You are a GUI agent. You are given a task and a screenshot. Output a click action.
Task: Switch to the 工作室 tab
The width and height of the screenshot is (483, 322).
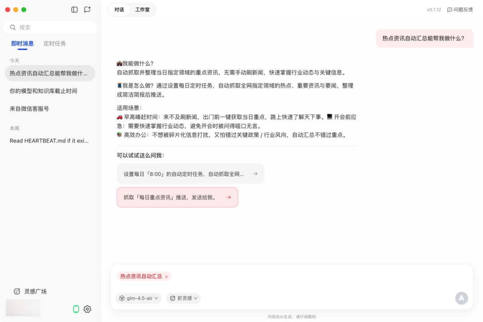(142, 9)
